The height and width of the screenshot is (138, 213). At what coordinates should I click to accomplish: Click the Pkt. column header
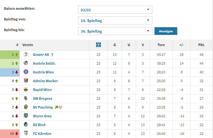tap(201, 45)
